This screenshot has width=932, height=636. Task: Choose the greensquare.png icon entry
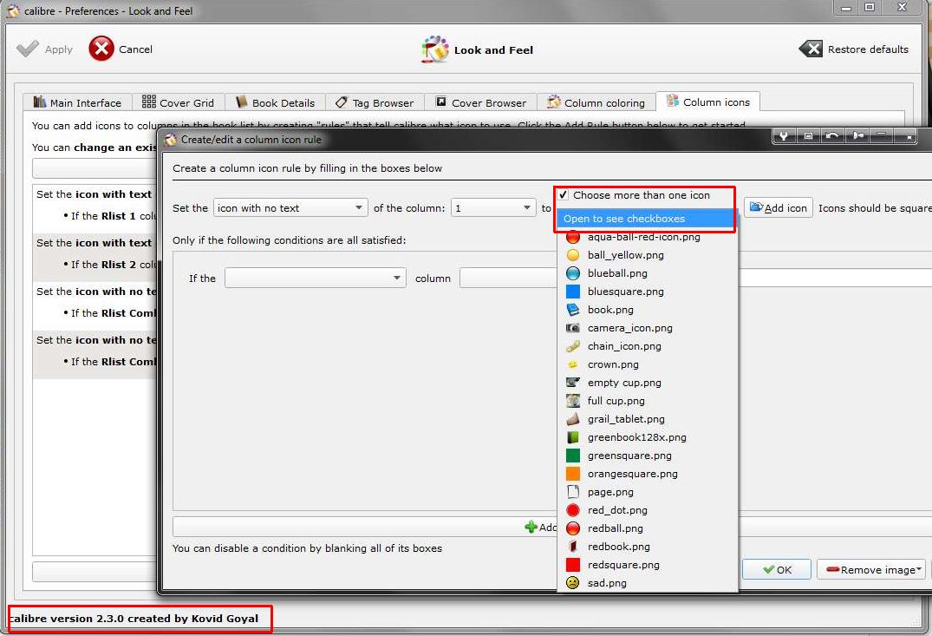point(647,456)
